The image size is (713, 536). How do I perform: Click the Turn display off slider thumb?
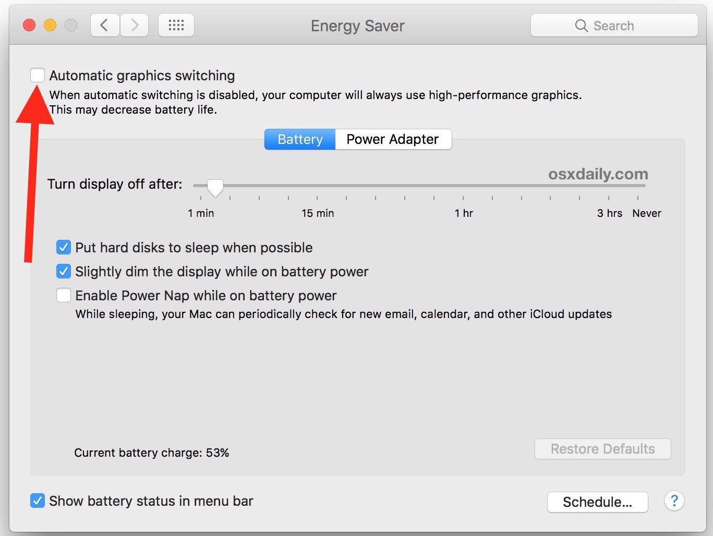click(x=215, y=188)
